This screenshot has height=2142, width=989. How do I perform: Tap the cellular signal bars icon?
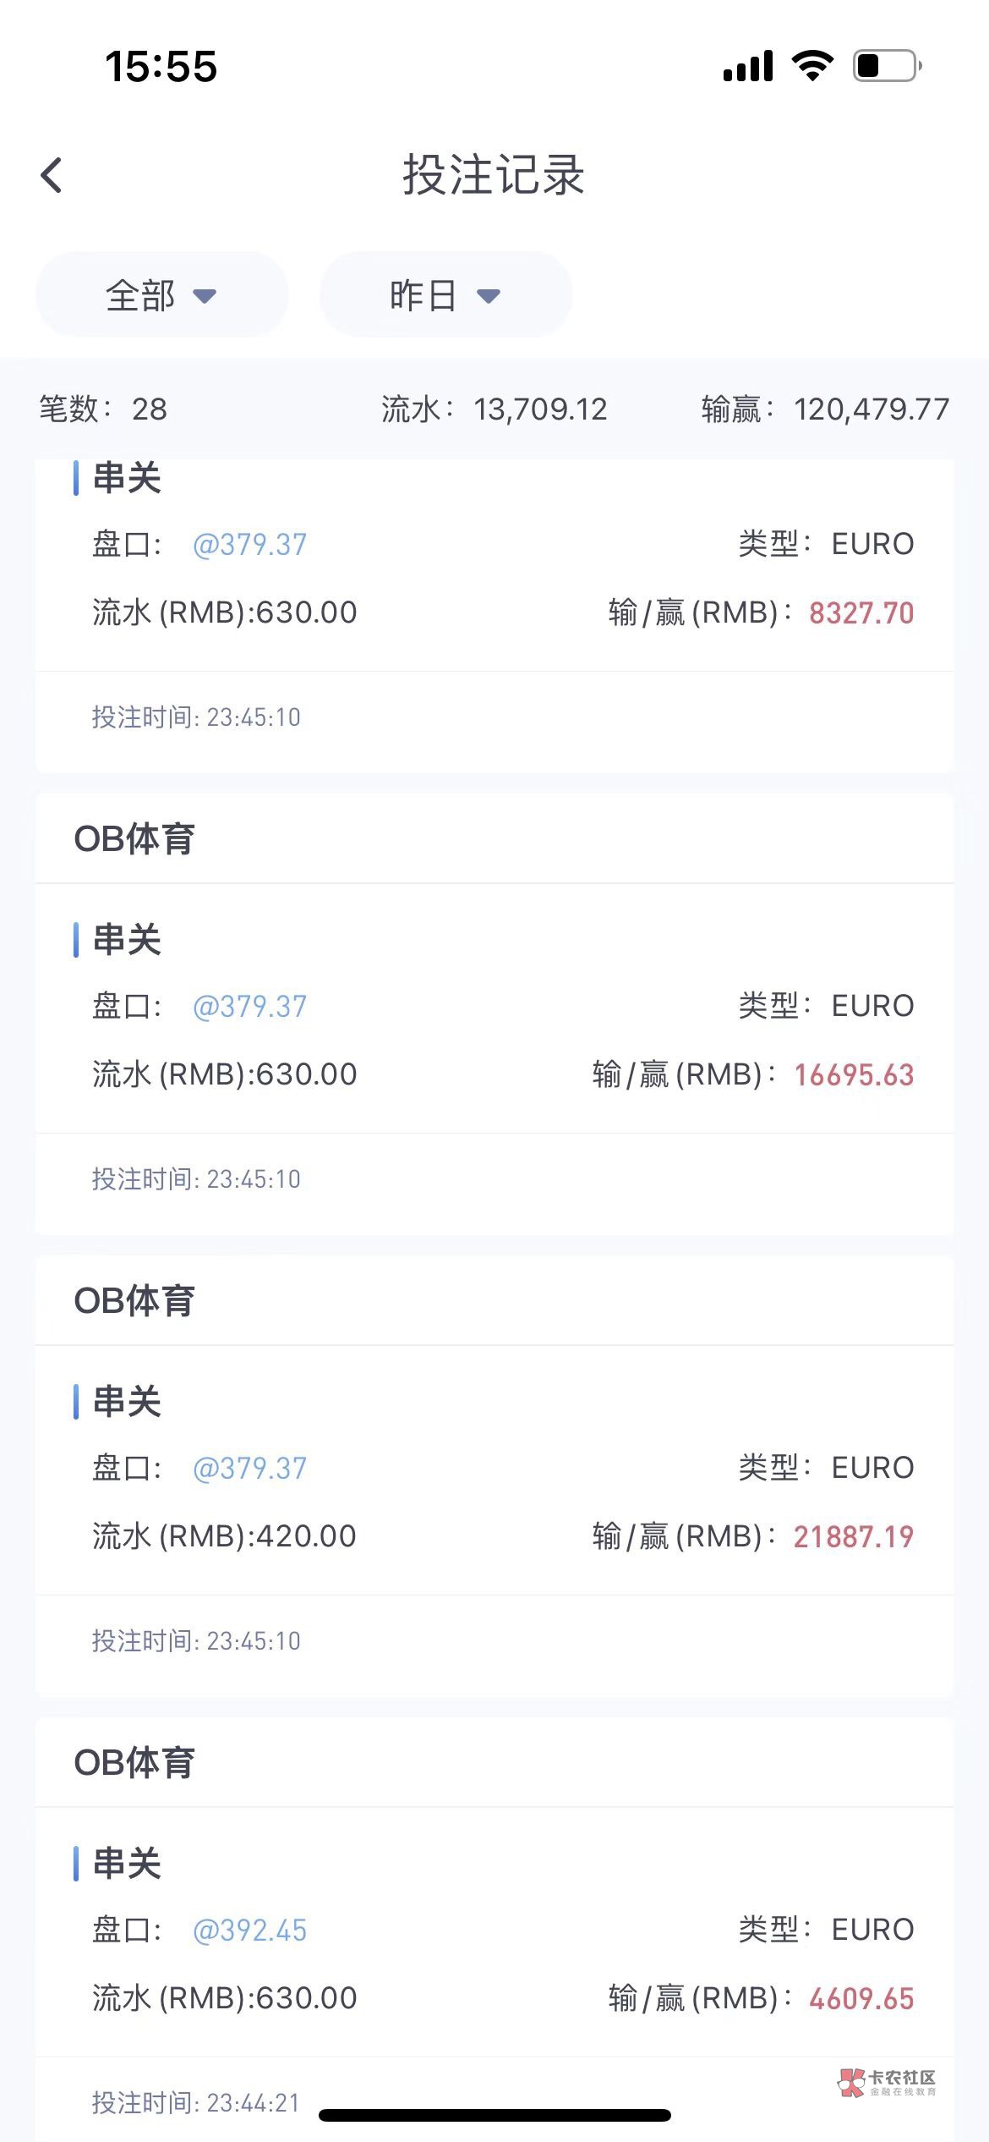click(x=748, y=66)
